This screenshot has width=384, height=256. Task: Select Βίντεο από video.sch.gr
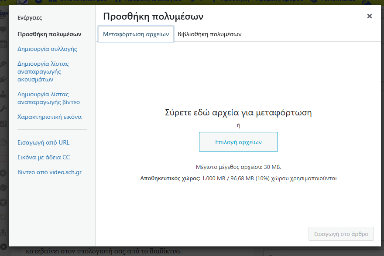[49, 172]
